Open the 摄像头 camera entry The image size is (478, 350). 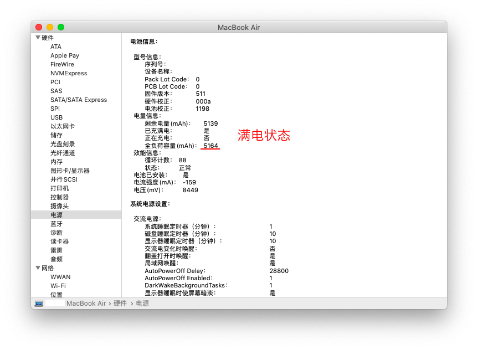pos(59,206)
